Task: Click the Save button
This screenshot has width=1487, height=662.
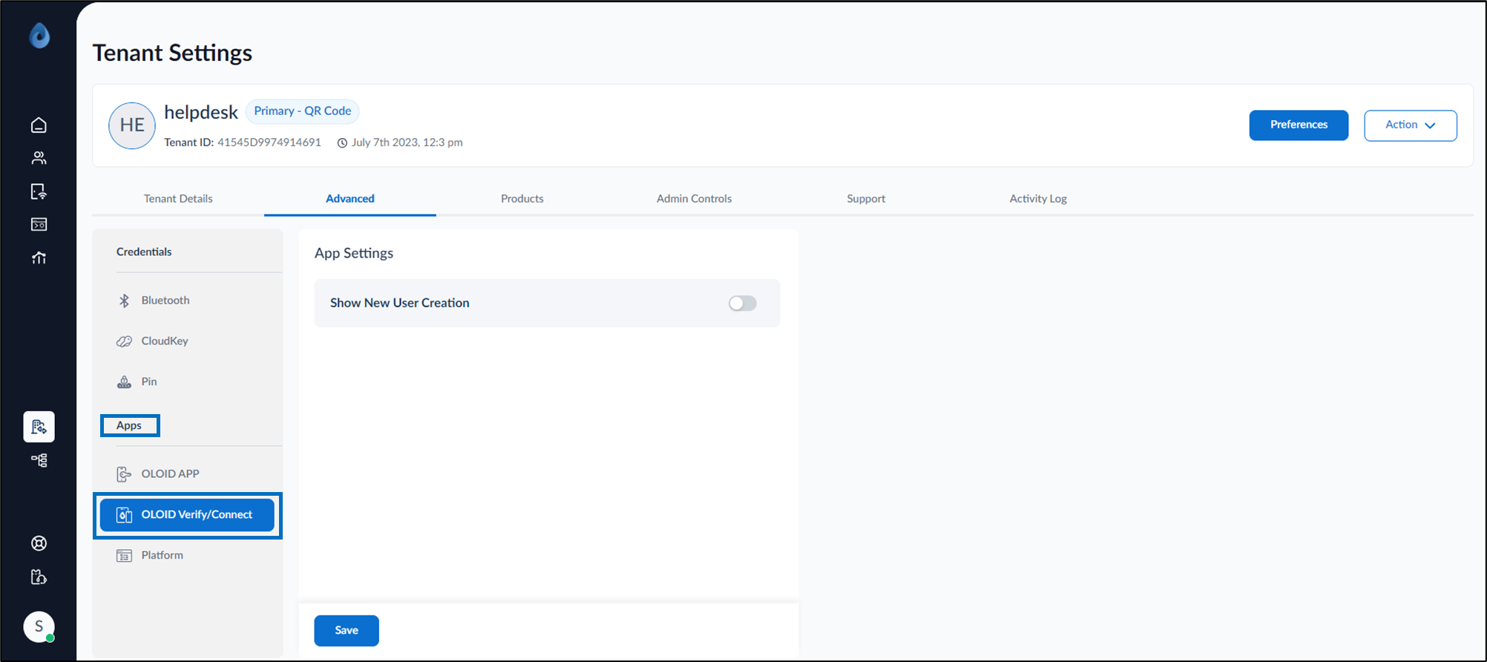Action: click(347, 631)
